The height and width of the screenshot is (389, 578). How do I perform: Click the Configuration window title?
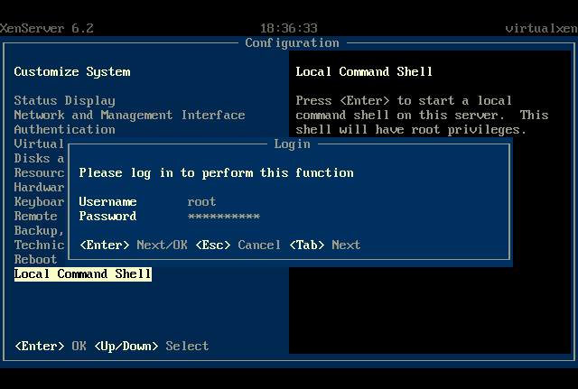[292, 42]
